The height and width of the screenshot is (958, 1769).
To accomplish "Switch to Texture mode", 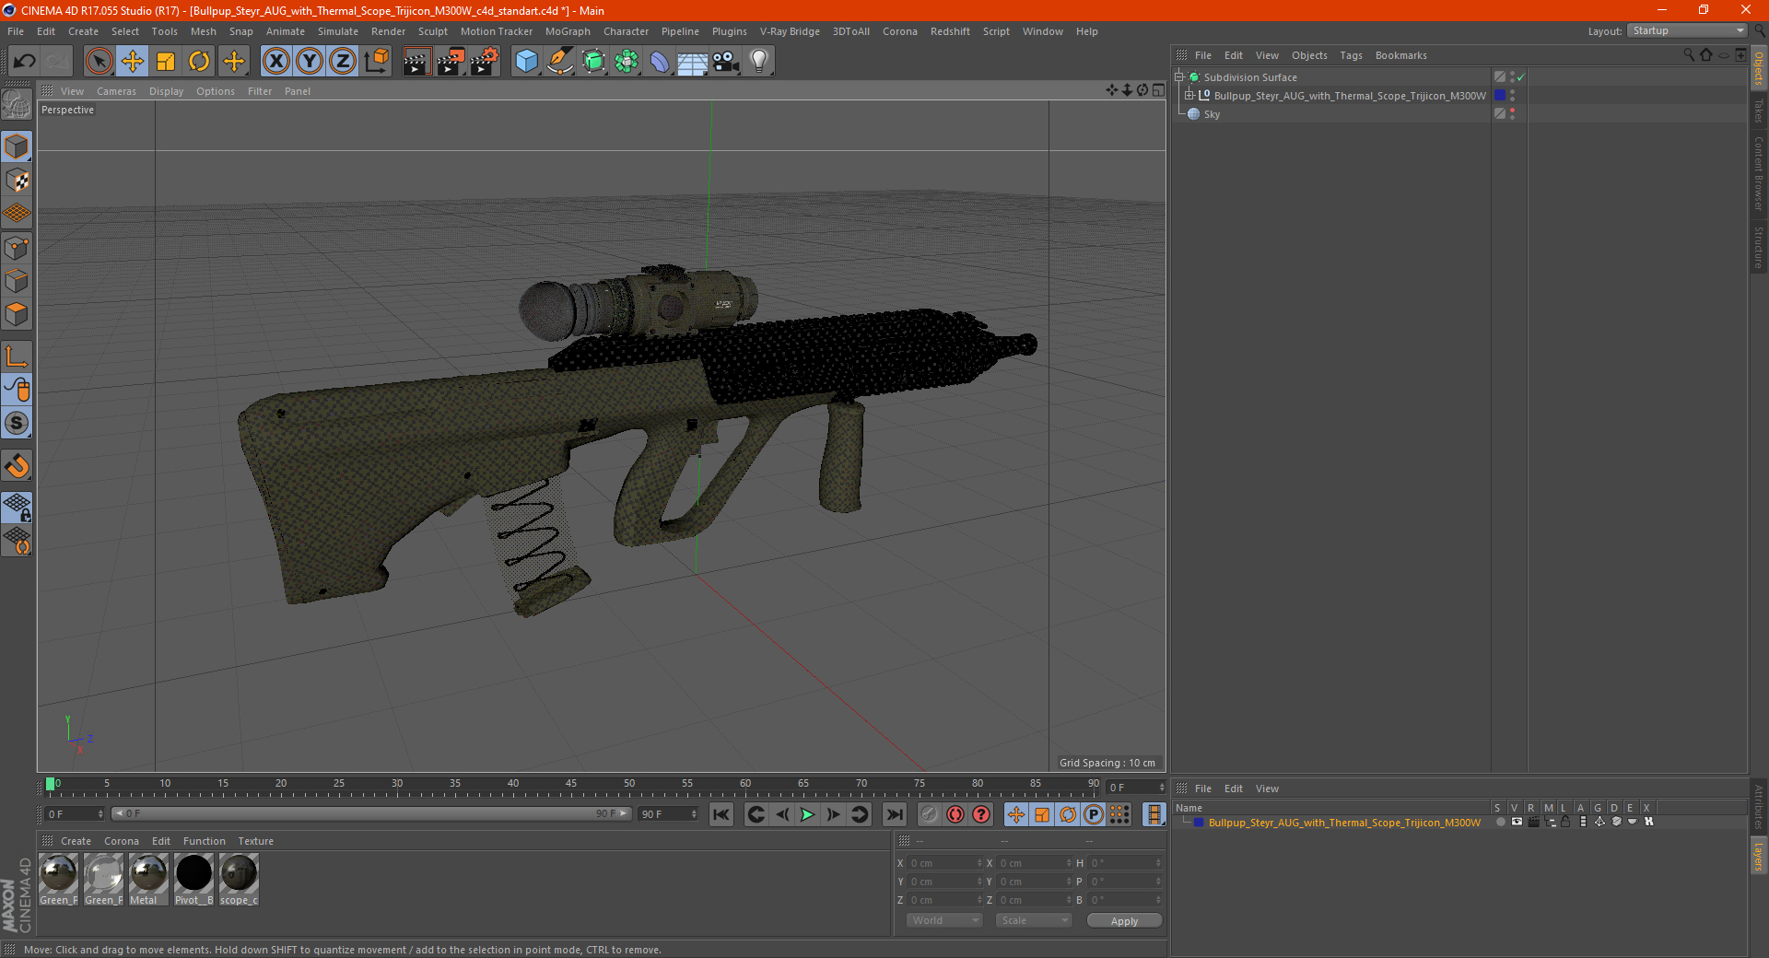I will (17, 180).
